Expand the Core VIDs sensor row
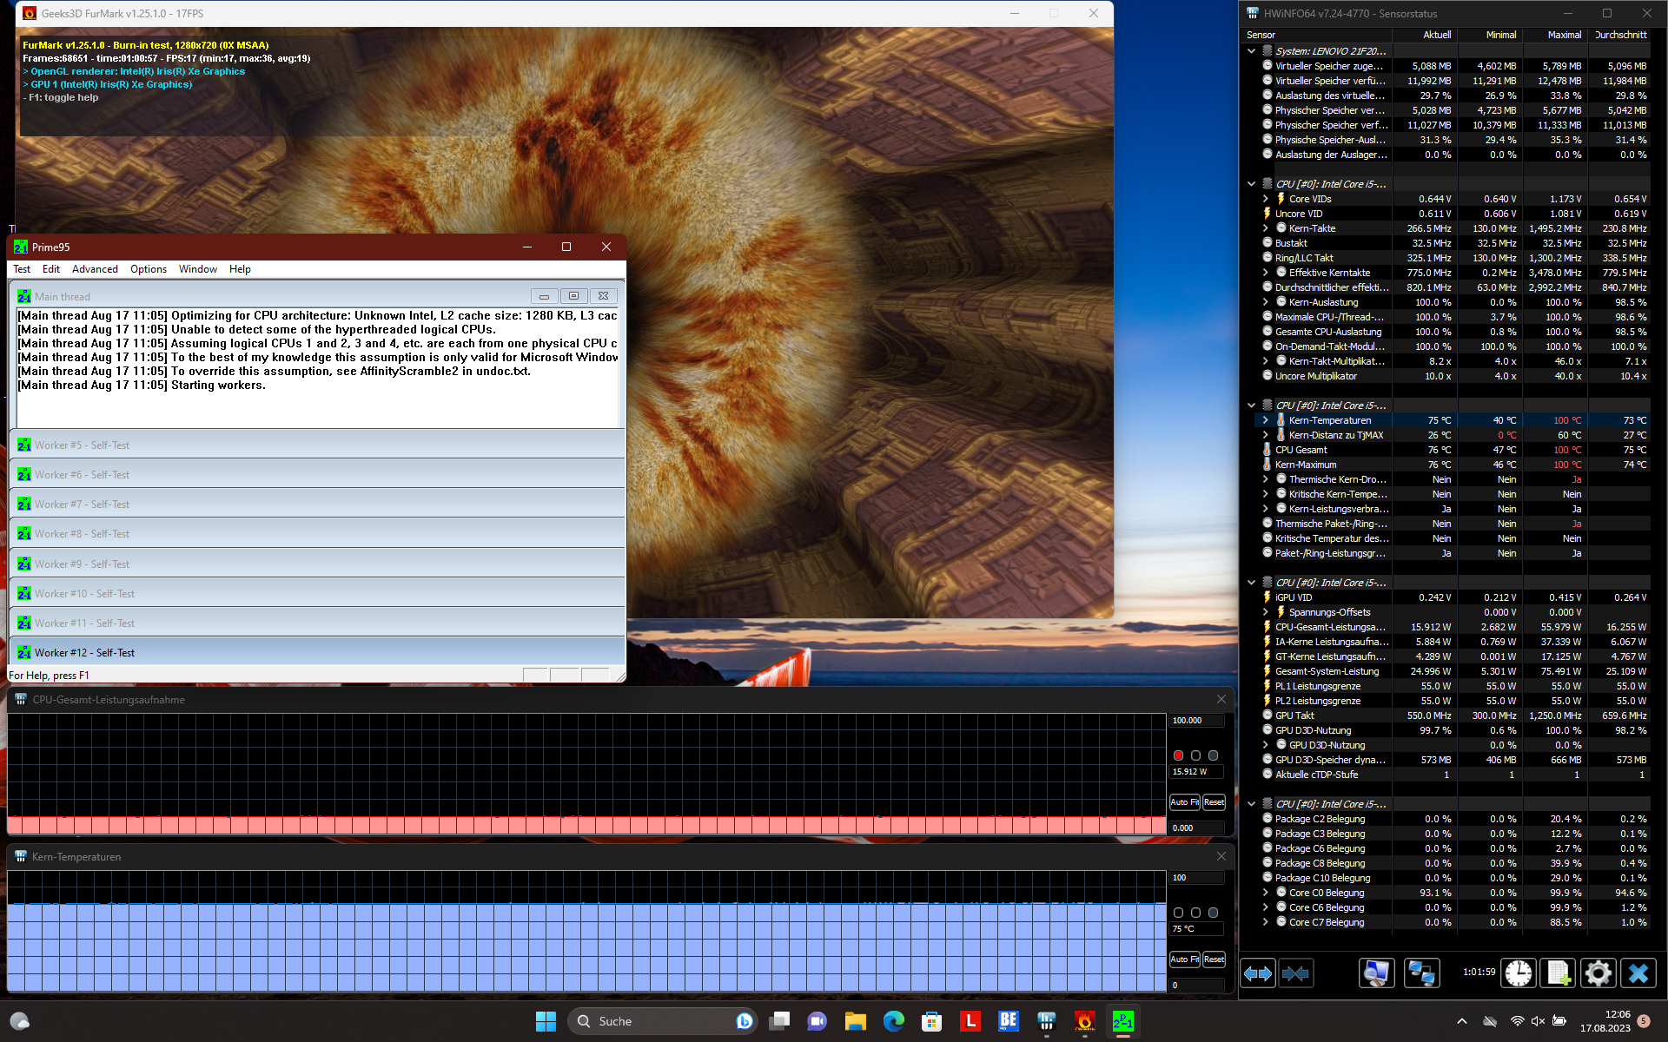 [x=1266, y=199]
